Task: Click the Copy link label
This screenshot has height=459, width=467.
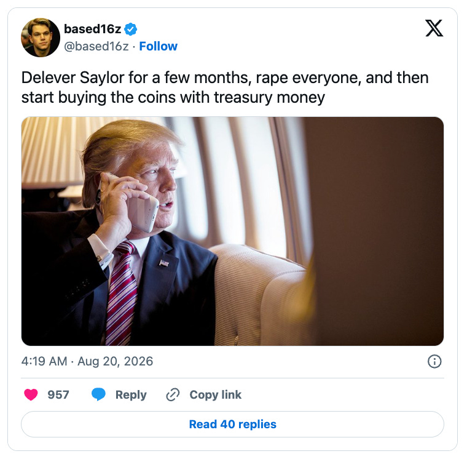Action: point(215,394)
